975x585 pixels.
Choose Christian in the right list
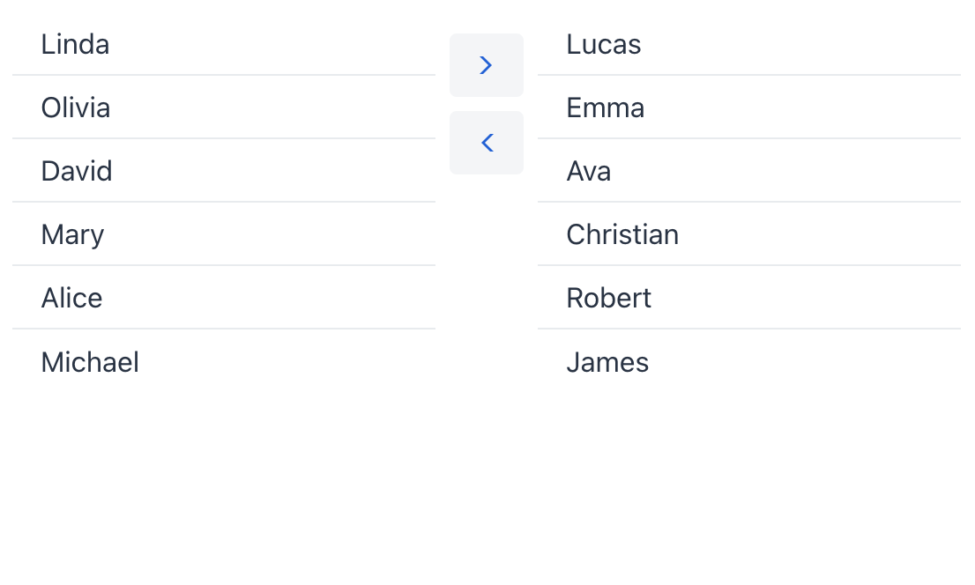(x=622, y=234)
